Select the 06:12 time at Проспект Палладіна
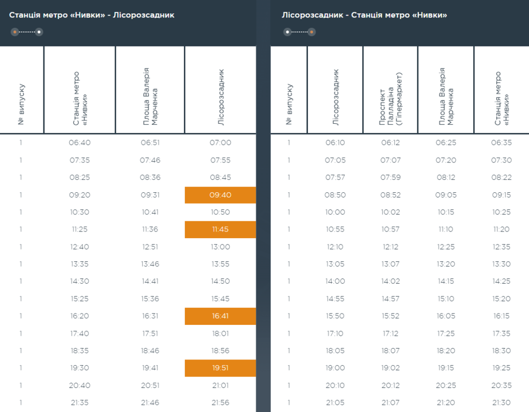 pos(391,143)
